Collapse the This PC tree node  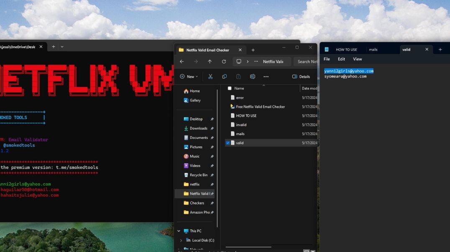[x=179, y=231]
